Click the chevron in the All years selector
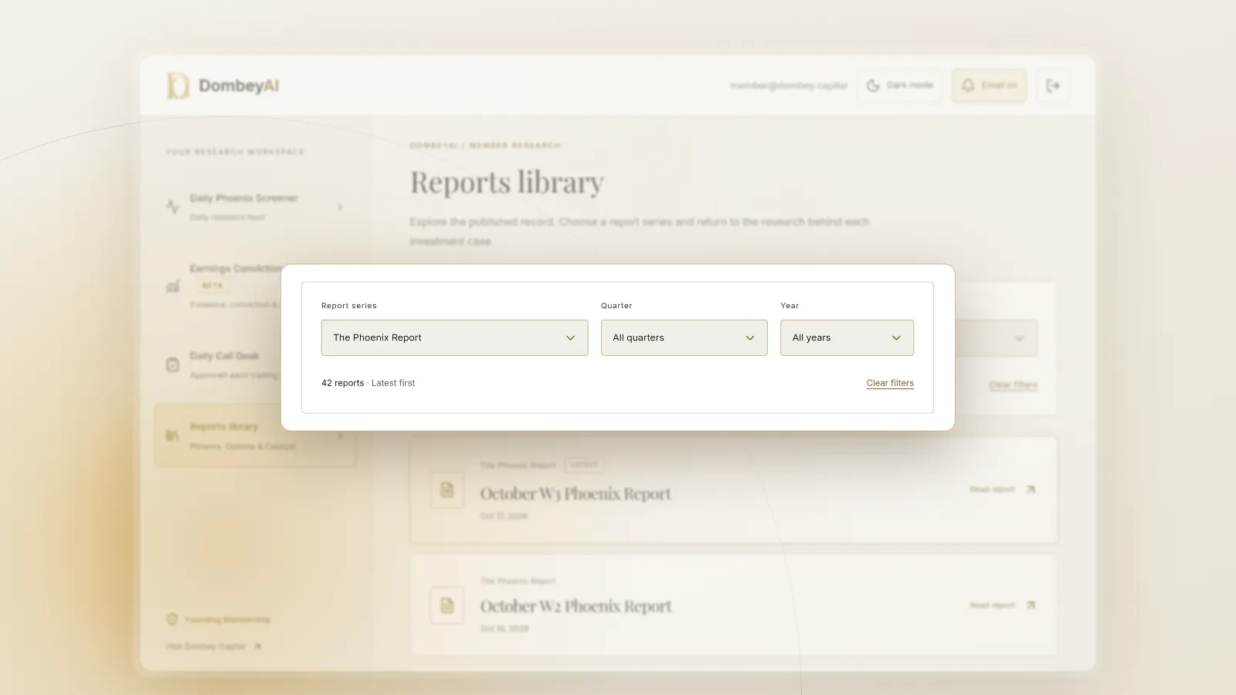This screenshot has height=695, width=1236. coord(896,338)
